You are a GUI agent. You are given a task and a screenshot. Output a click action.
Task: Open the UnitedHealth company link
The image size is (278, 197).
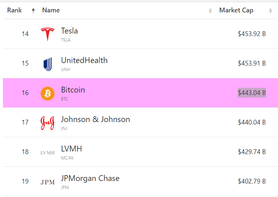[84, 60]
